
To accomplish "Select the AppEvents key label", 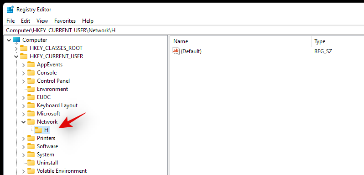I will point(50,65).
